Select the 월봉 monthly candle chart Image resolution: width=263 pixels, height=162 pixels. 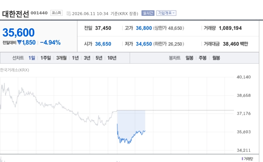[x=216, y=58]
